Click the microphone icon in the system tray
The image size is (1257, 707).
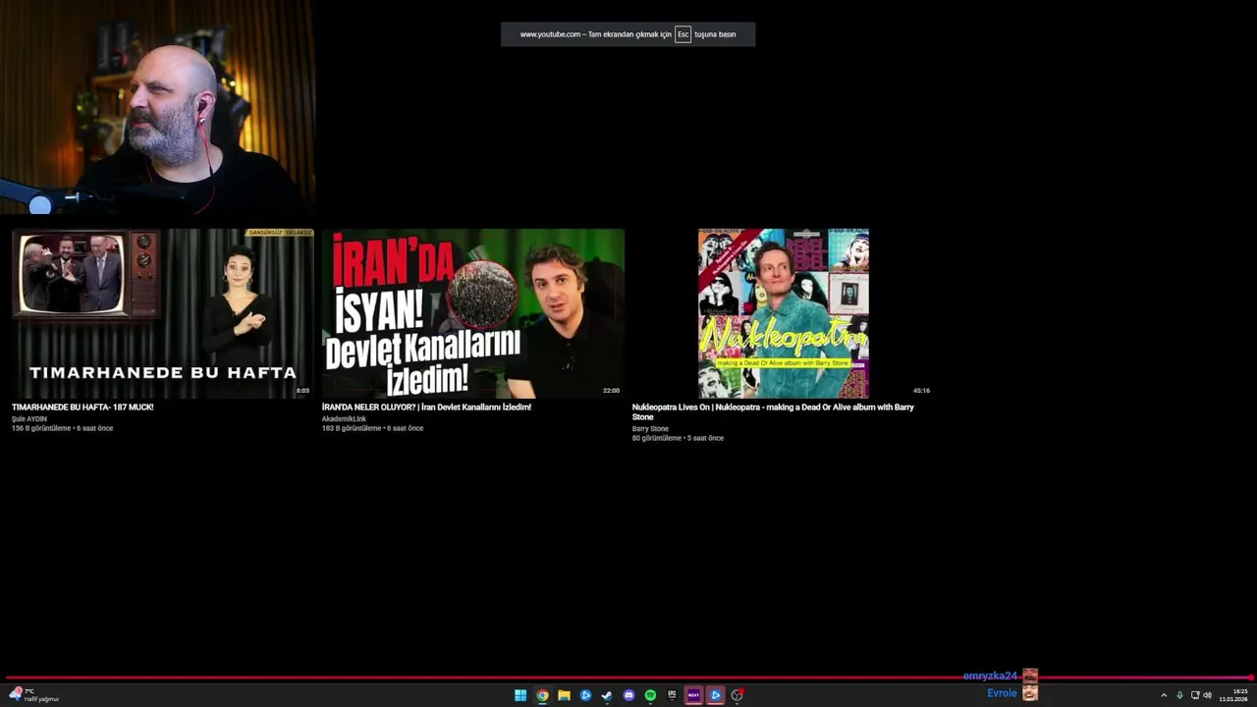coord(1179,695)
